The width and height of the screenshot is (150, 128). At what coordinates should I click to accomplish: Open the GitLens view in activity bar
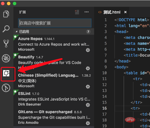tap(6, 88)
